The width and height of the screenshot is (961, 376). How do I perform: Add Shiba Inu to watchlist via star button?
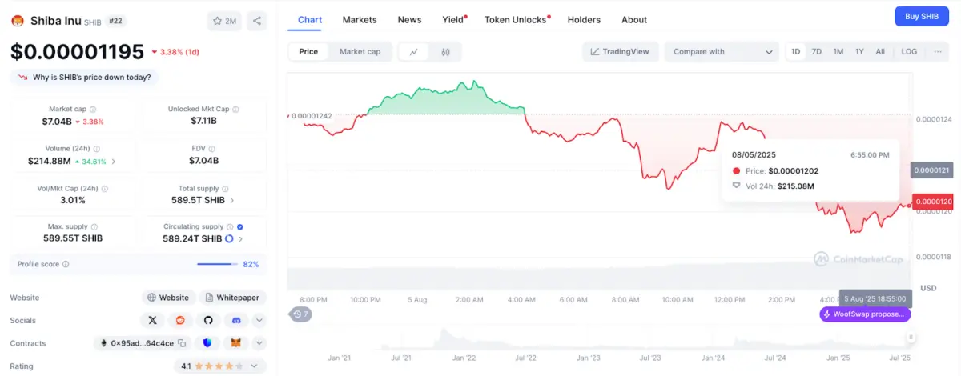point(224,21)
